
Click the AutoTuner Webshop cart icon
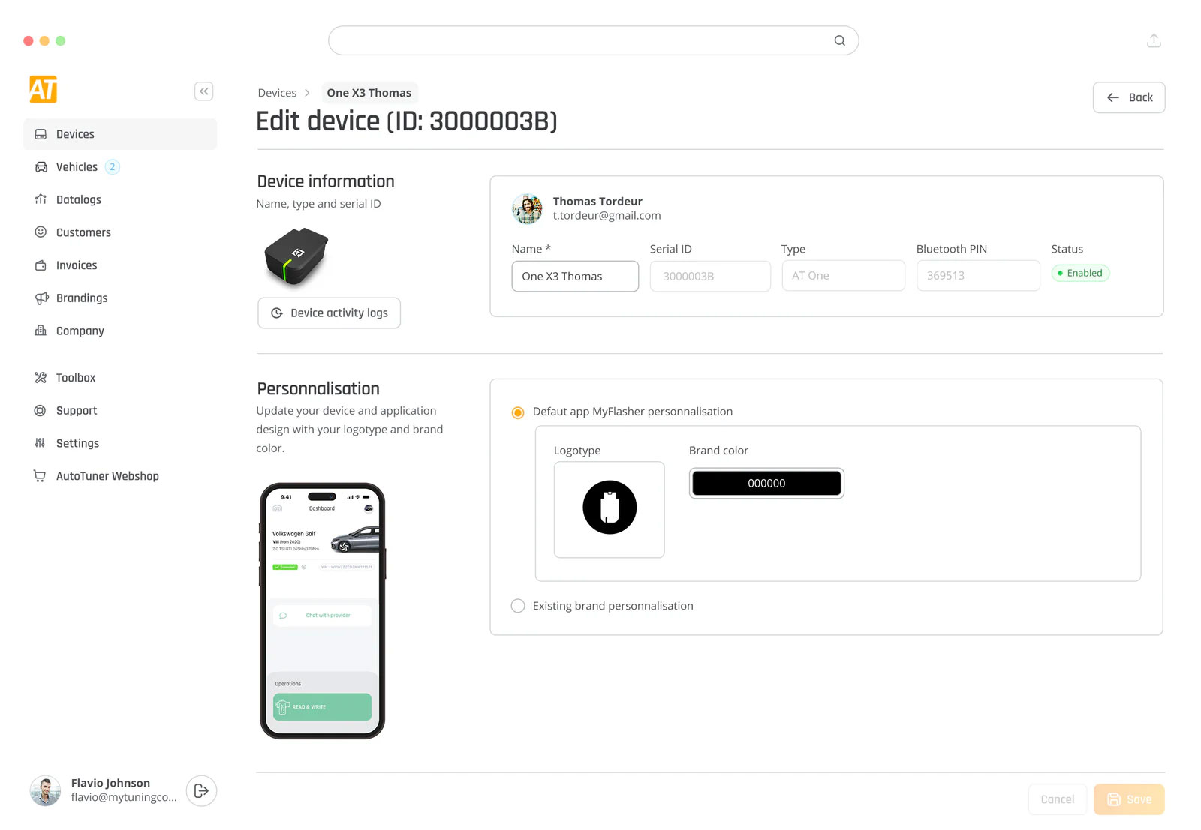pos(41,476)
